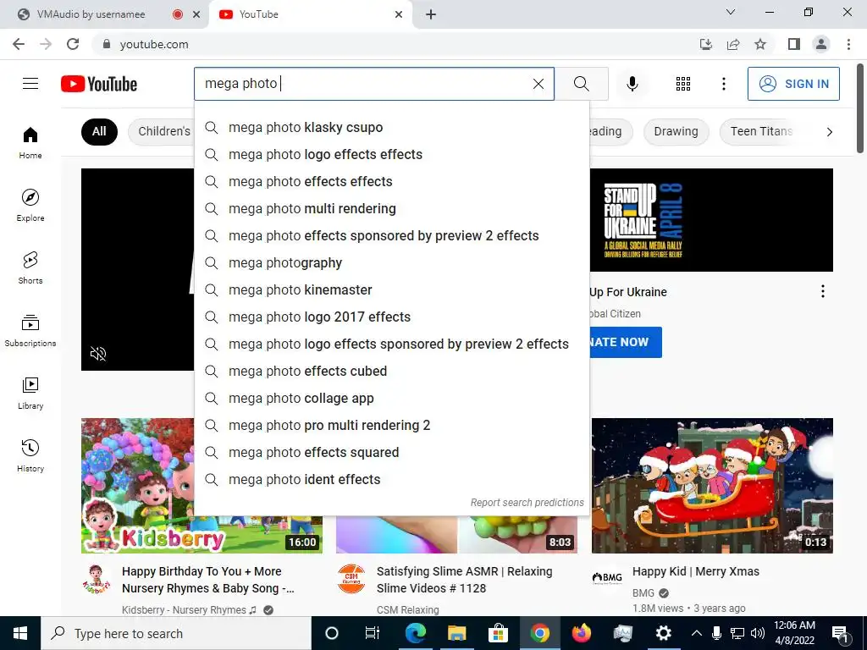Choose suggestion 'mega photo collage app'

pos(392,398)
